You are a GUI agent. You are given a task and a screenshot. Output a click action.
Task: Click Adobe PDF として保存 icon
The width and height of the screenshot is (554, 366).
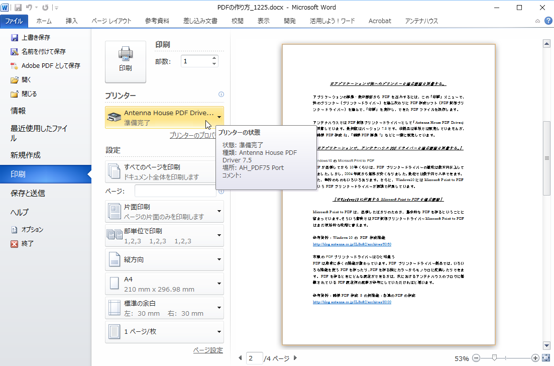point(15,66)
